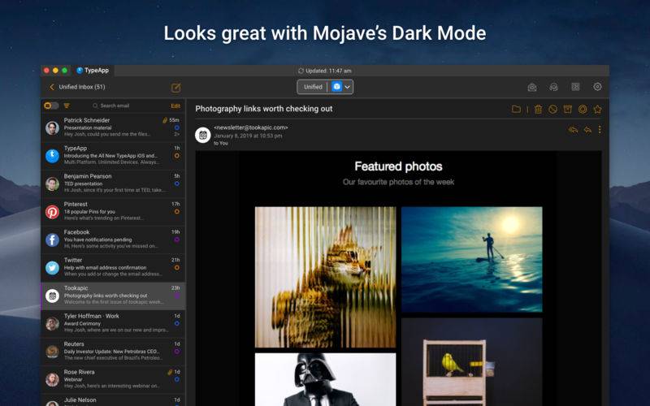Image resolution: width=650 pixels, height=406 pixels.
Task: Select the blue account icon next to Unified
Action: [336, 87]
